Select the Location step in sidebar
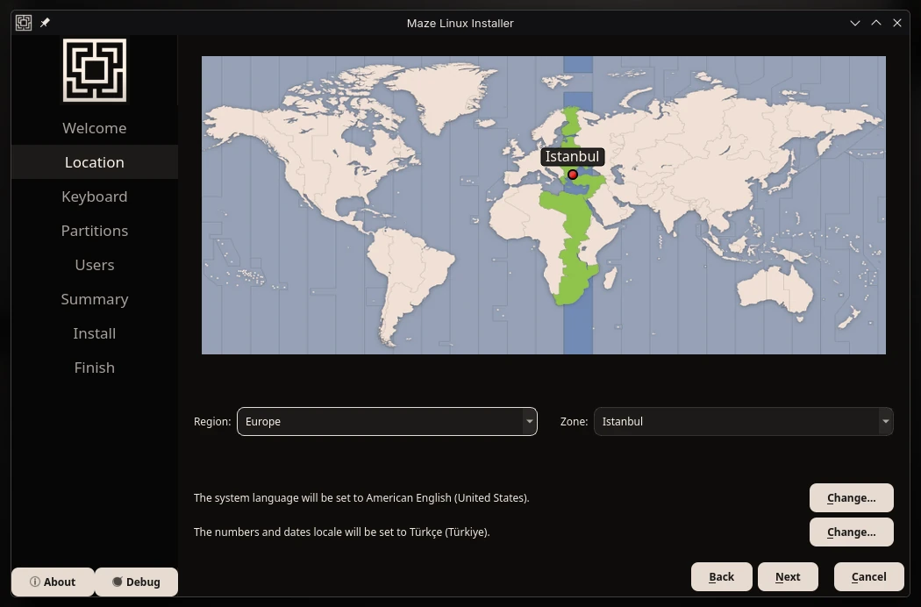This screenshot has width=921, height=607. (95, 162)
